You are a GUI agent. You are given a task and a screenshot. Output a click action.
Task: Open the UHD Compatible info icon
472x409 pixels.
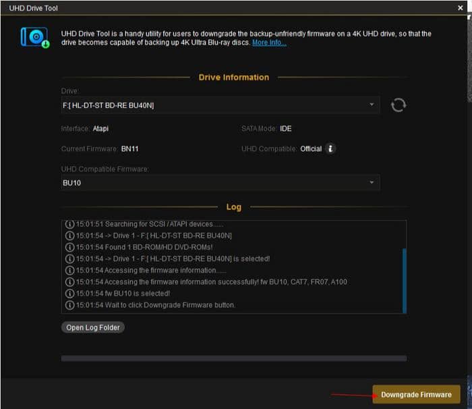330,148
